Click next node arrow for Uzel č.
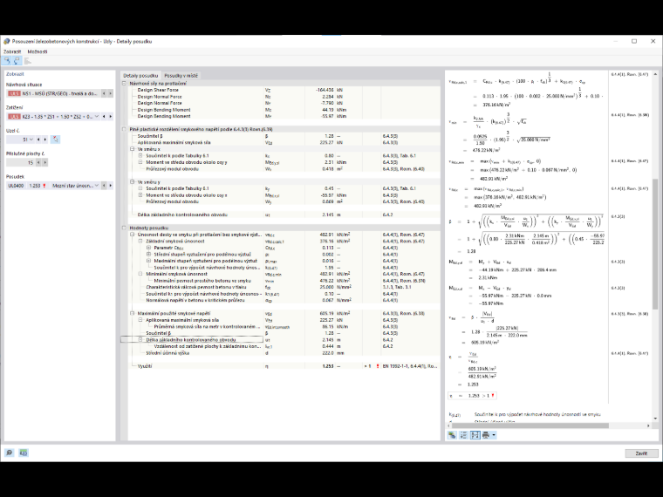This screenshot has height=497, width=663. pyautogui.click(x=44, y=139)
